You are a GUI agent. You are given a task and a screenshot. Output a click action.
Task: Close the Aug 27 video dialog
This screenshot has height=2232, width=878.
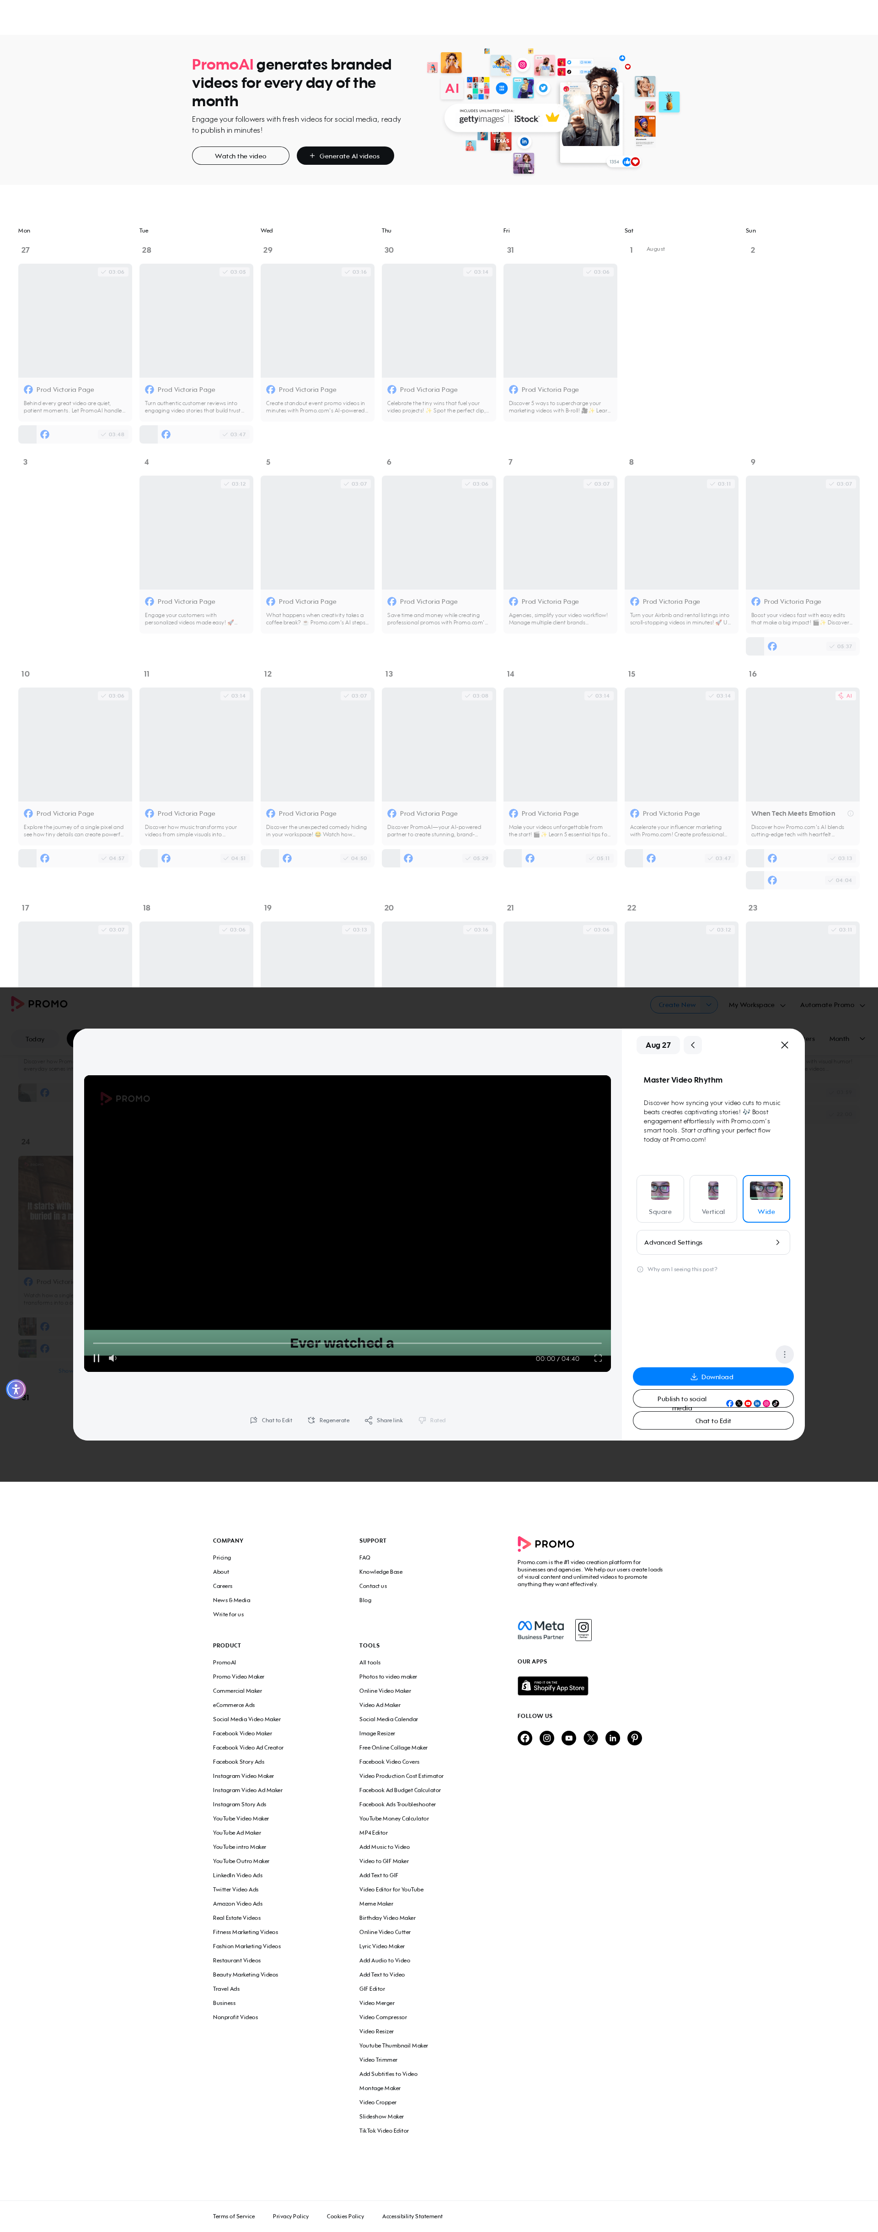[x=785, y=1045]
